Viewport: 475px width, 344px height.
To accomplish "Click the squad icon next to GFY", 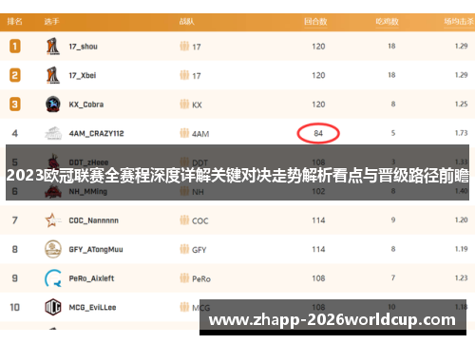I will point(184,249).
